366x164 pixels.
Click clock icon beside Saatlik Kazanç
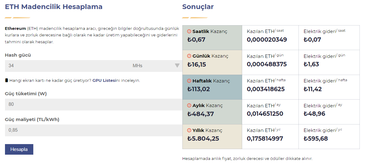(189, 31)
